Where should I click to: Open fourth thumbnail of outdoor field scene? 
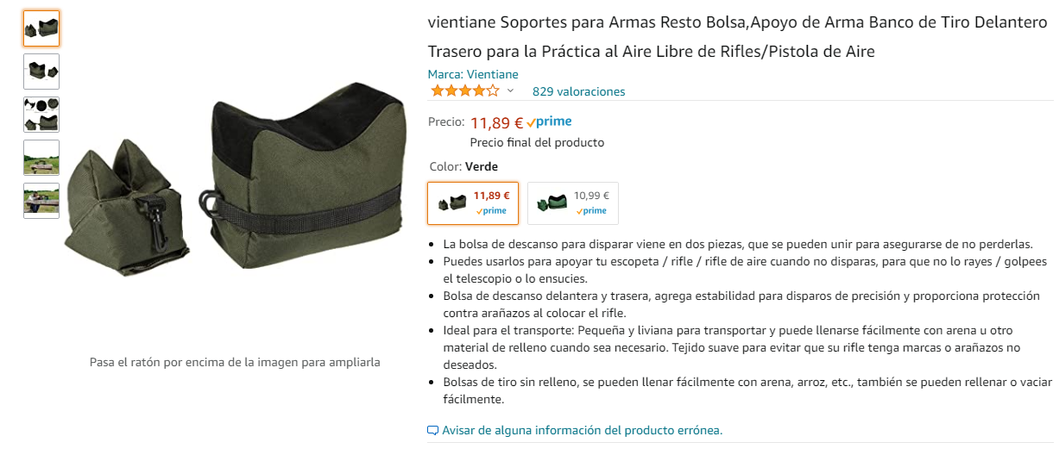point(41,158)
